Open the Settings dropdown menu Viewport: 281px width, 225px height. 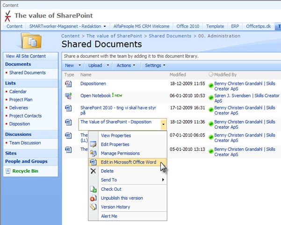155,66
